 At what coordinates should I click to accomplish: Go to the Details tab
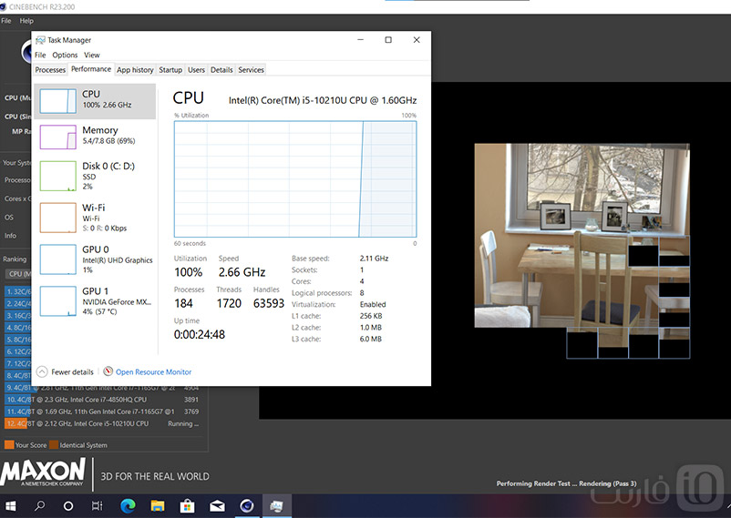221,70
